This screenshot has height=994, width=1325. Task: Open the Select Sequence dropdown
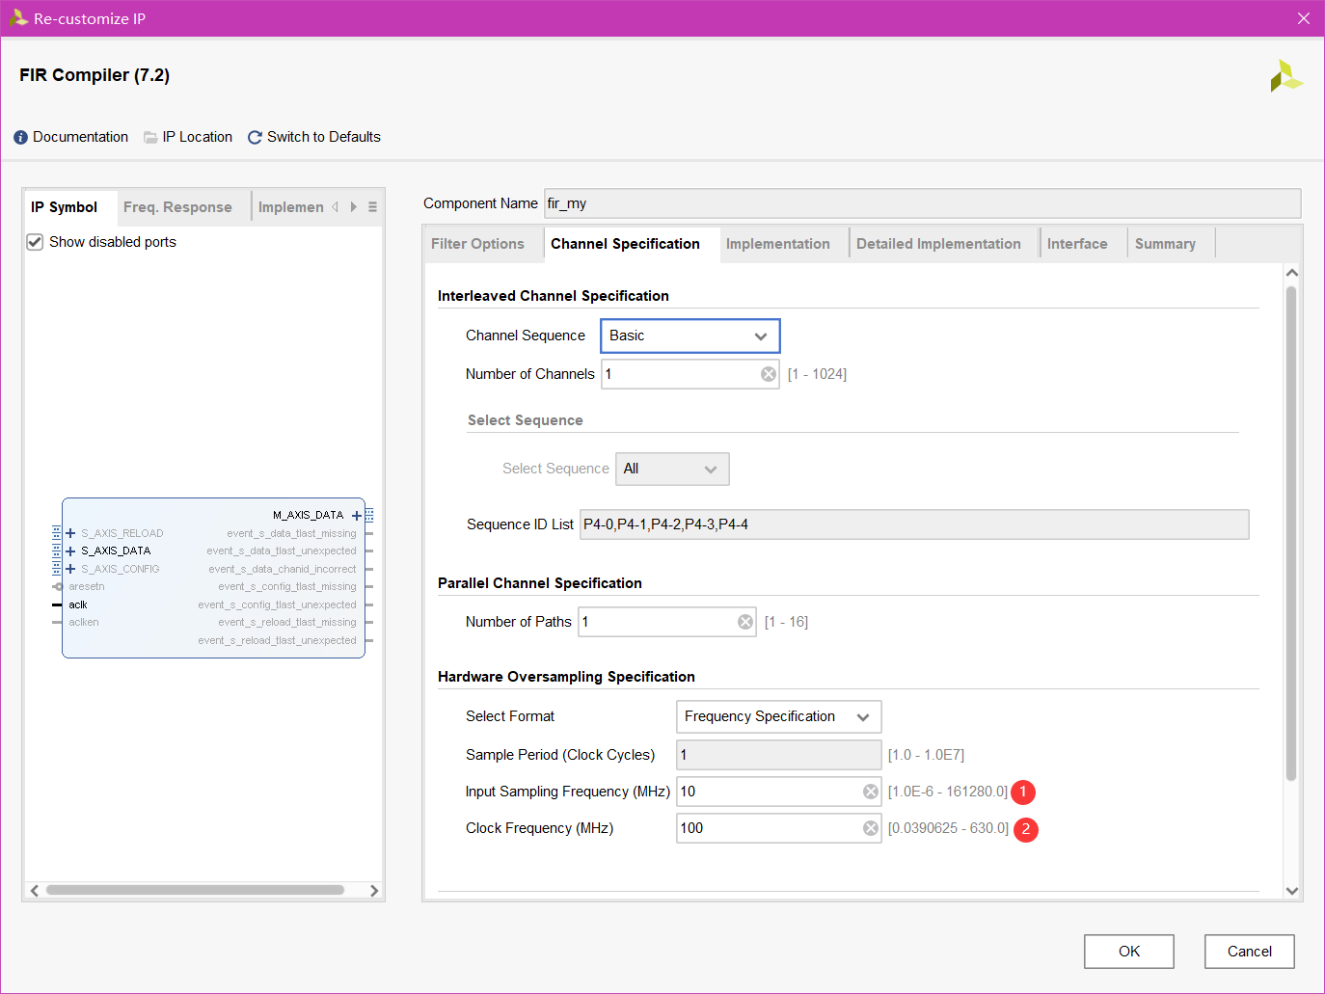672,470
